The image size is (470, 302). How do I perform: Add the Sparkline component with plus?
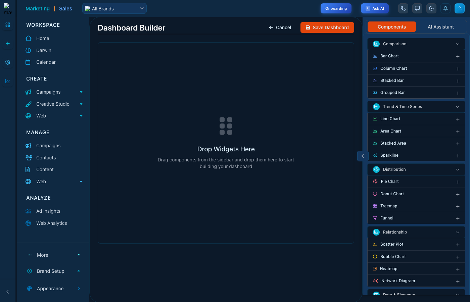point(458,156)
